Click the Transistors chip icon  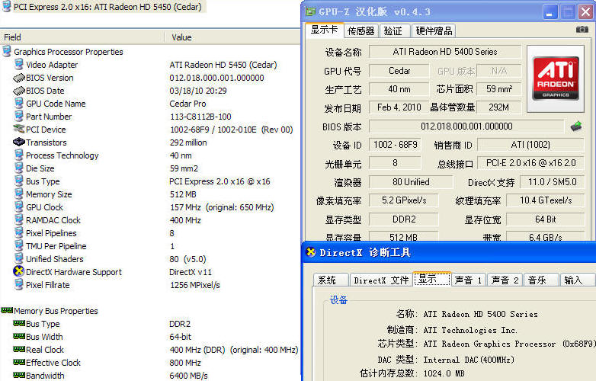[x=18, y=142]
